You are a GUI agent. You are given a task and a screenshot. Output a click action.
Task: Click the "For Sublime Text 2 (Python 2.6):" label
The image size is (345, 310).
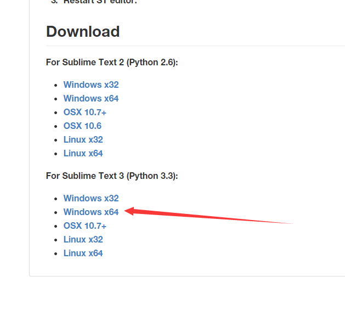click(x=112, y=63)
